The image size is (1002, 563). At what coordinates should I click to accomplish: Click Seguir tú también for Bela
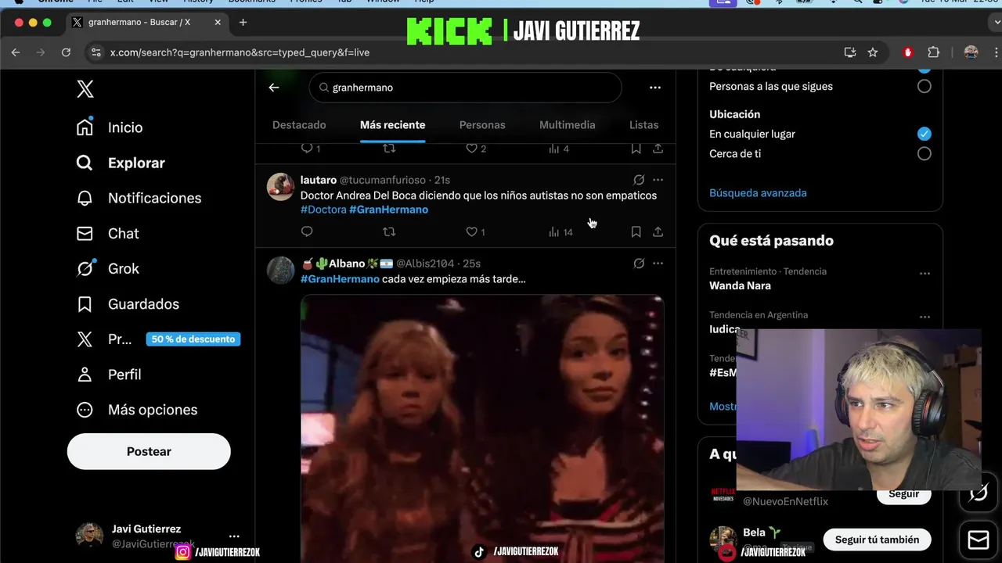point(877,540)
